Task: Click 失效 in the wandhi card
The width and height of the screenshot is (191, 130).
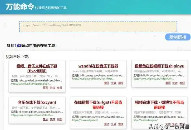Action: (x=114, y=83)
